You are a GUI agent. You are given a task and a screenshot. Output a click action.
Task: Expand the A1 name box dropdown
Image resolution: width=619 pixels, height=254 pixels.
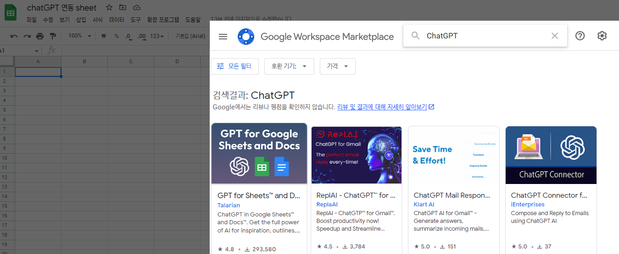(37, 51)
